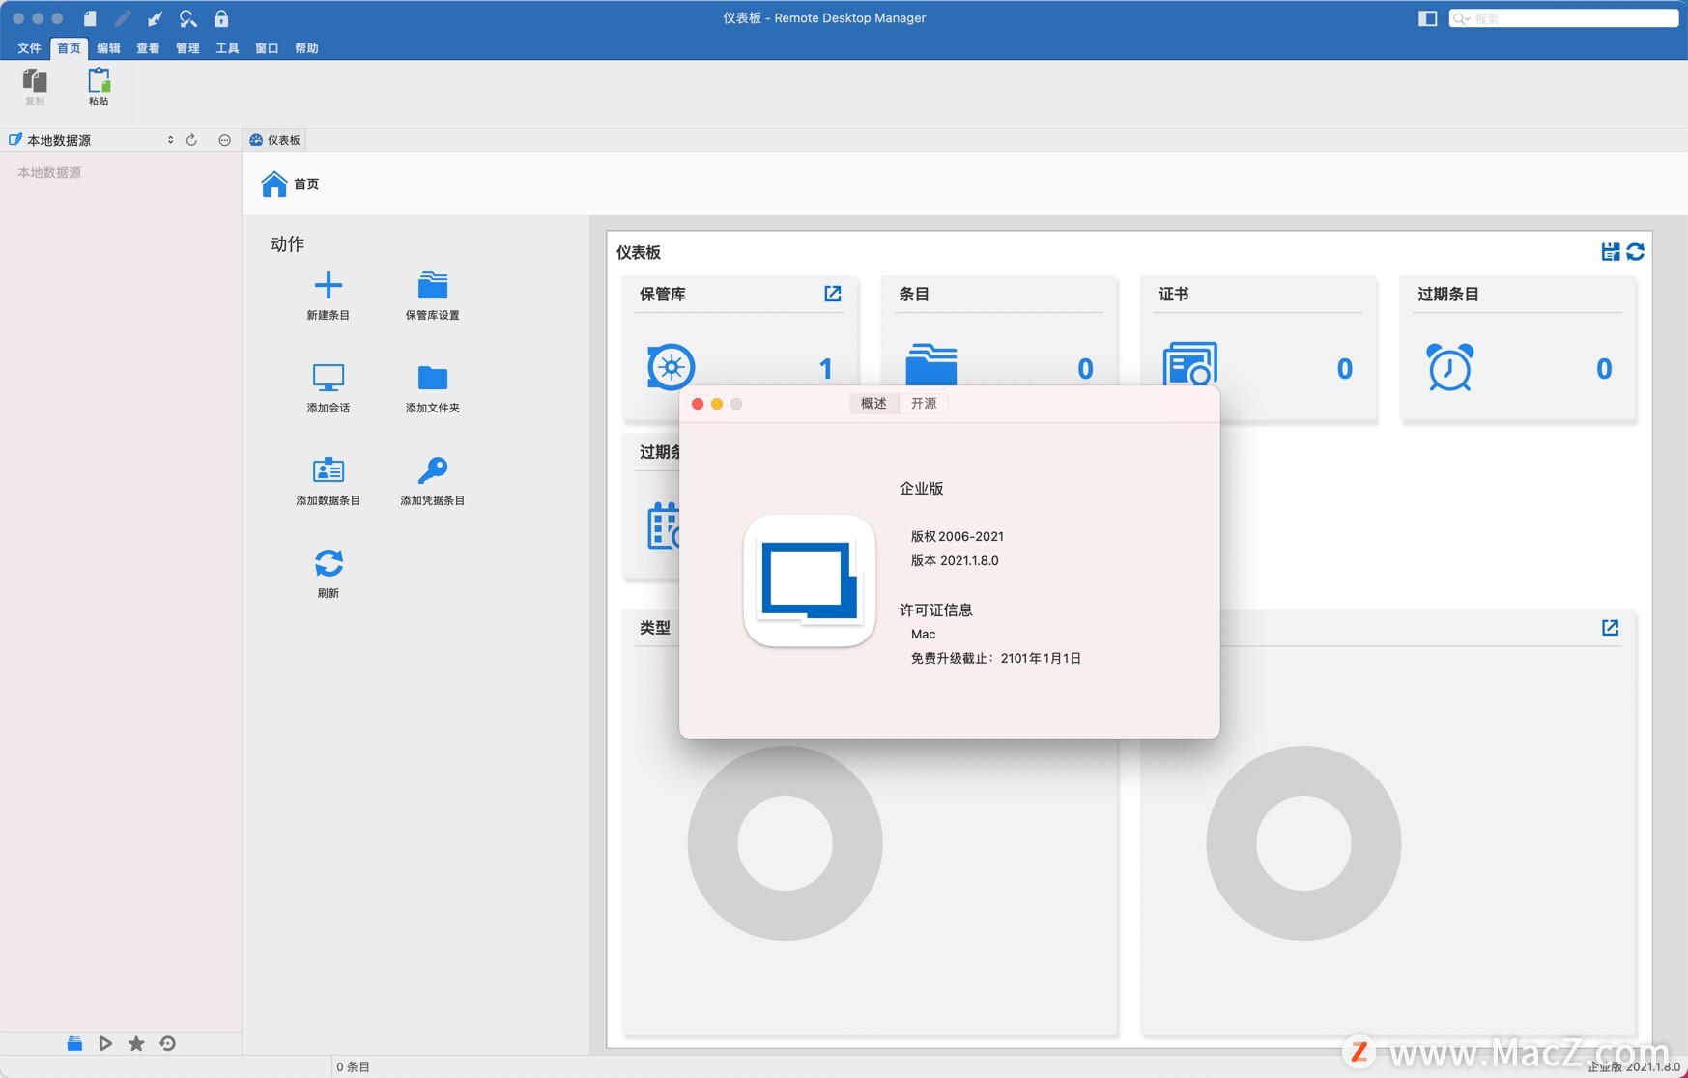Click the Remote Desktop Manager app logo
The height and width of the screenshot is (1078, 1688).
810,581
